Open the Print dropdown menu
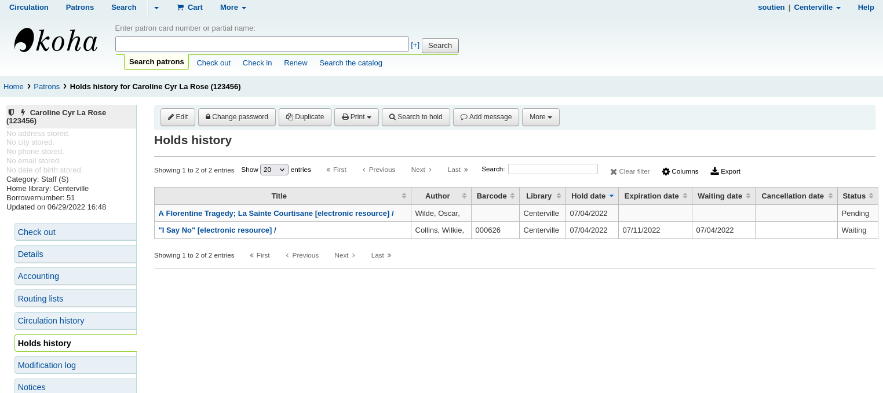 356,117
